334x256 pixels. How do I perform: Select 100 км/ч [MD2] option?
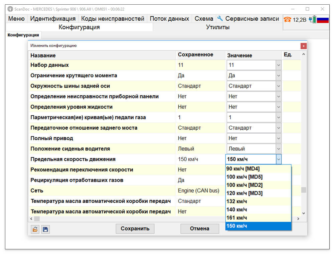[259, 185]
